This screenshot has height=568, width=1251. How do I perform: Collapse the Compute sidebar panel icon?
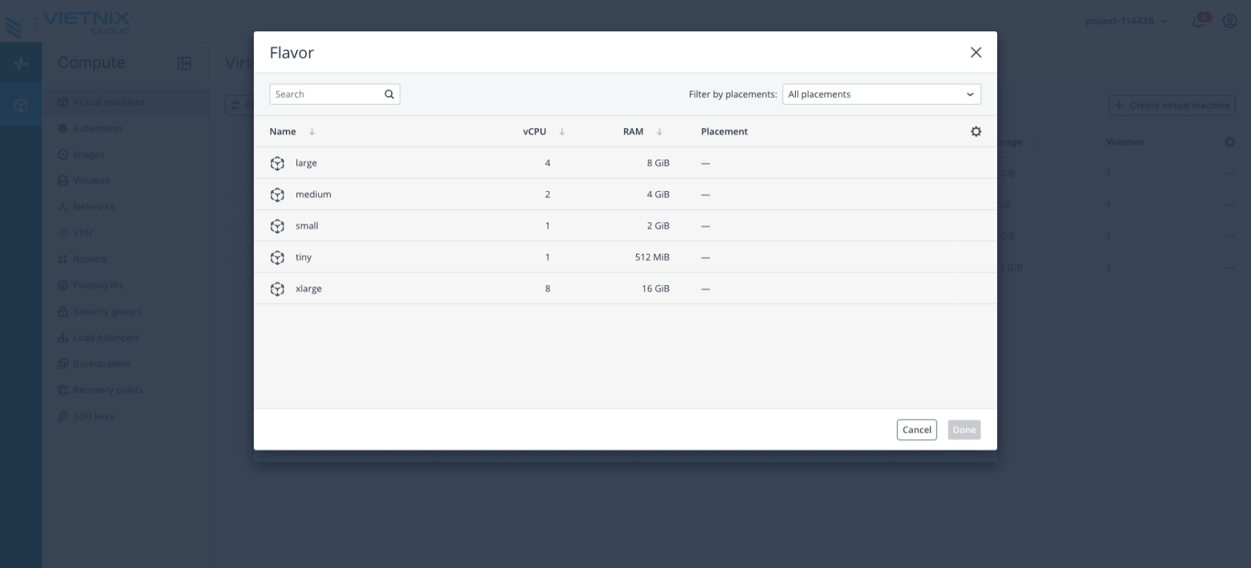click(x=184, y=63)
